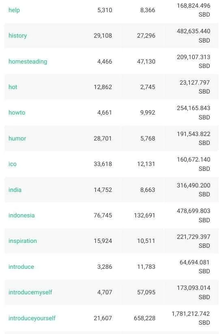The image size is (219, 334).
Task: Click the 47,130 count in homesteading row
Action: click(146, 62)
